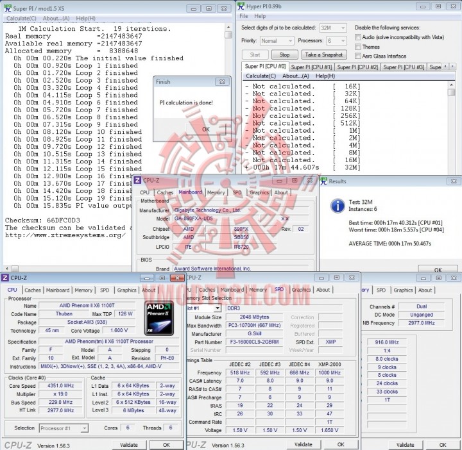This screenshot has width=462, height=450.
Task: Click OK in memory CPU-Z window
Action: tap(443, 445)
